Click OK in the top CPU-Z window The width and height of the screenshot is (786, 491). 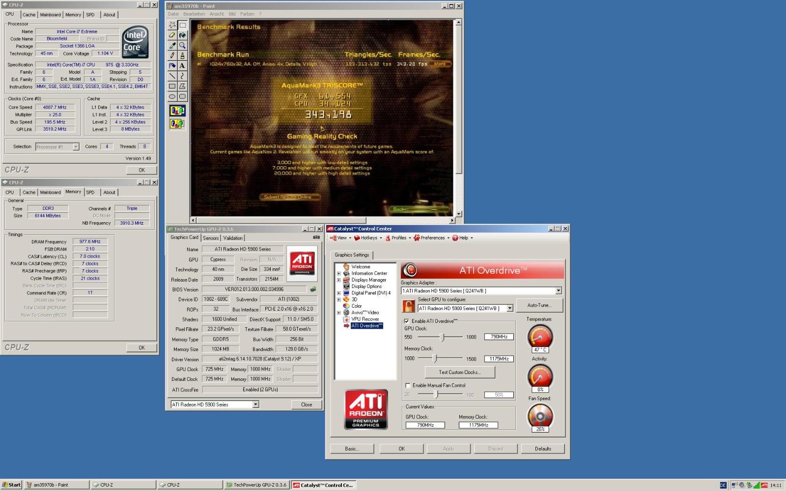click(x=141, y=170)
